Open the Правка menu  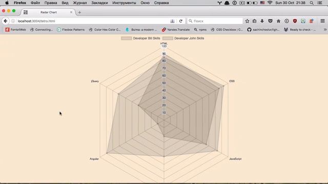[51, 3]
